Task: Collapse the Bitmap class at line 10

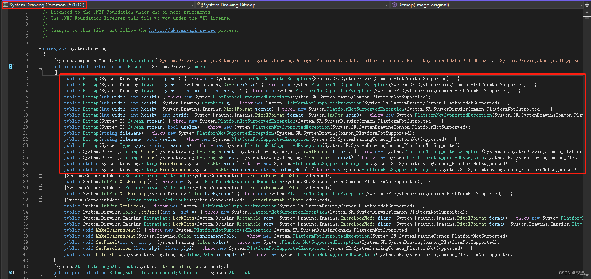Action: [40, 67]
